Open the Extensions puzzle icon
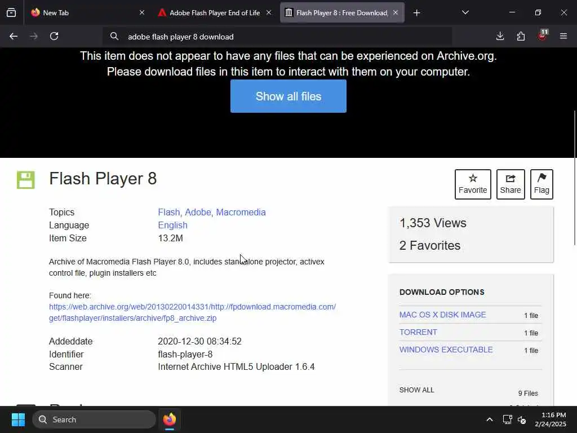The height and width of the screenshot is (433, 577). (521, 36)
